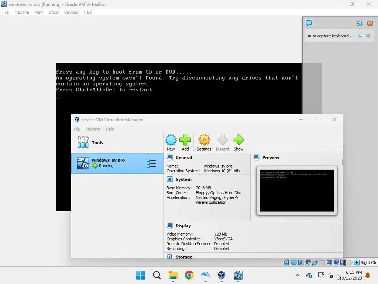Open network tray icon
The image size is (378, 284).
[321, 275]
